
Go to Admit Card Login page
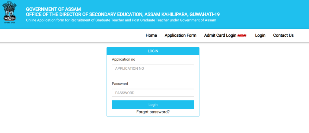(220, 35)
